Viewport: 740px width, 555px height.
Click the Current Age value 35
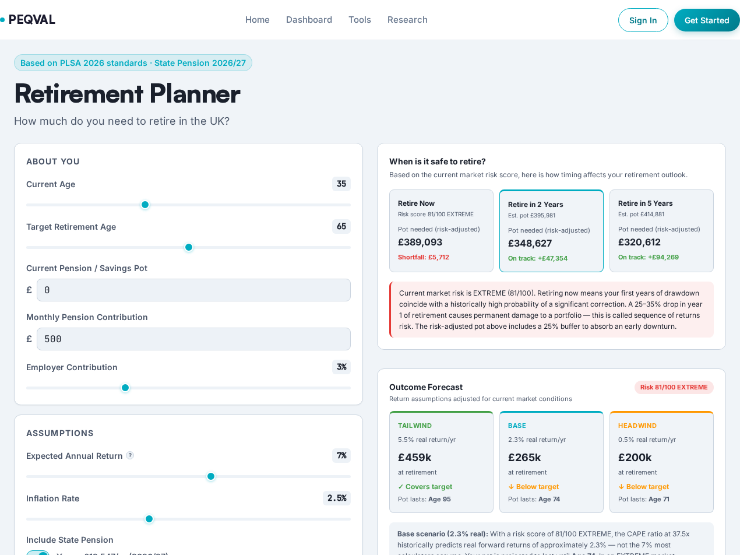[341, 184]
